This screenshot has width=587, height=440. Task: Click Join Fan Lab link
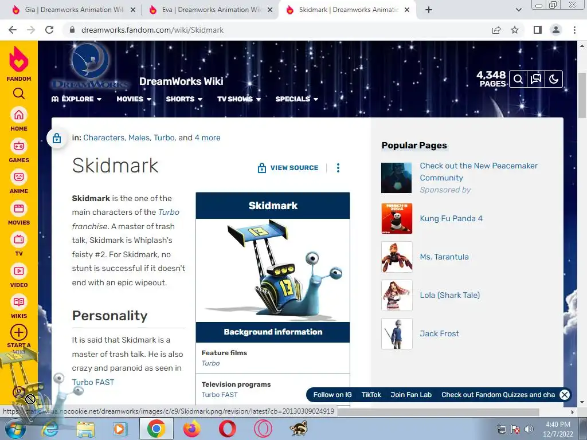click(411, 395)
